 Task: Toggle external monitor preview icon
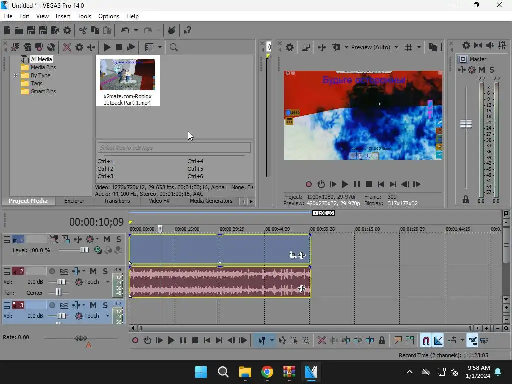click(306, 47)
